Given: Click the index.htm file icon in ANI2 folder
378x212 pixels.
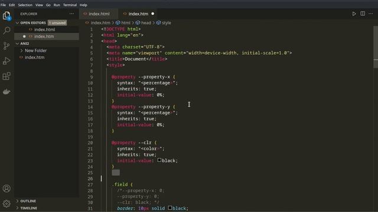Looking at the screenshot, I should pos(21,58).
